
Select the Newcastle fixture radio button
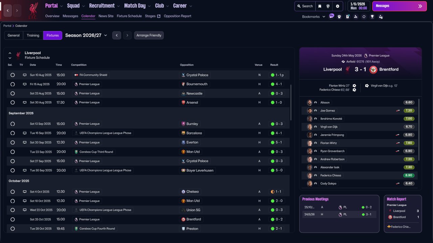[x=13, y=93]
